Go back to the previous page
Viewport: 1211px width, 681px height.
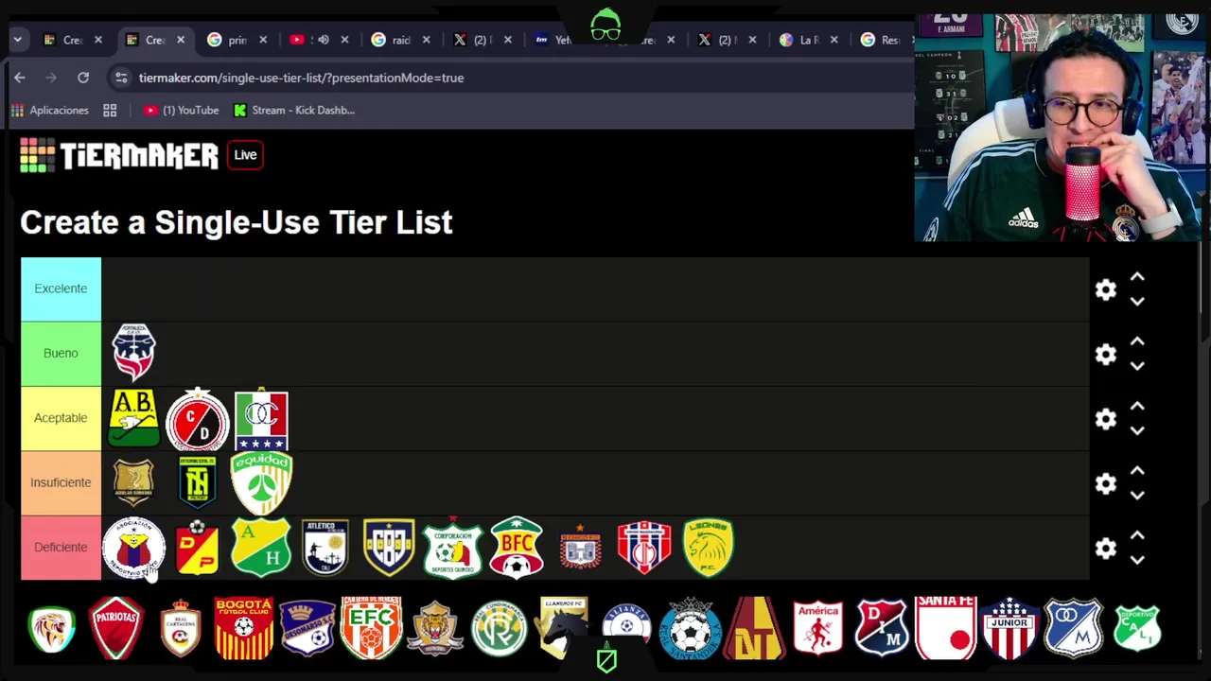20,78
